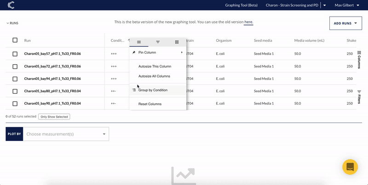Select the Charon05_bay90_pH7.1_Ts33_FR0.04 run checkbox

15,104
